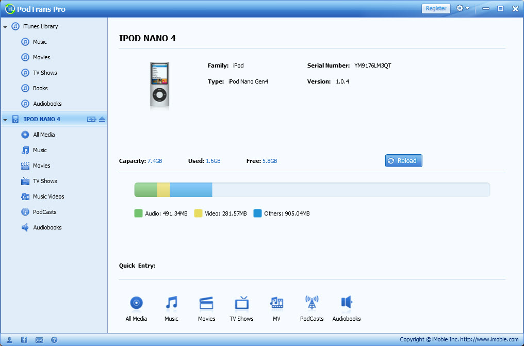524x346 pixels.
Task: Click the iPod Nano device thumbnail image
Action: pos(159,86)
